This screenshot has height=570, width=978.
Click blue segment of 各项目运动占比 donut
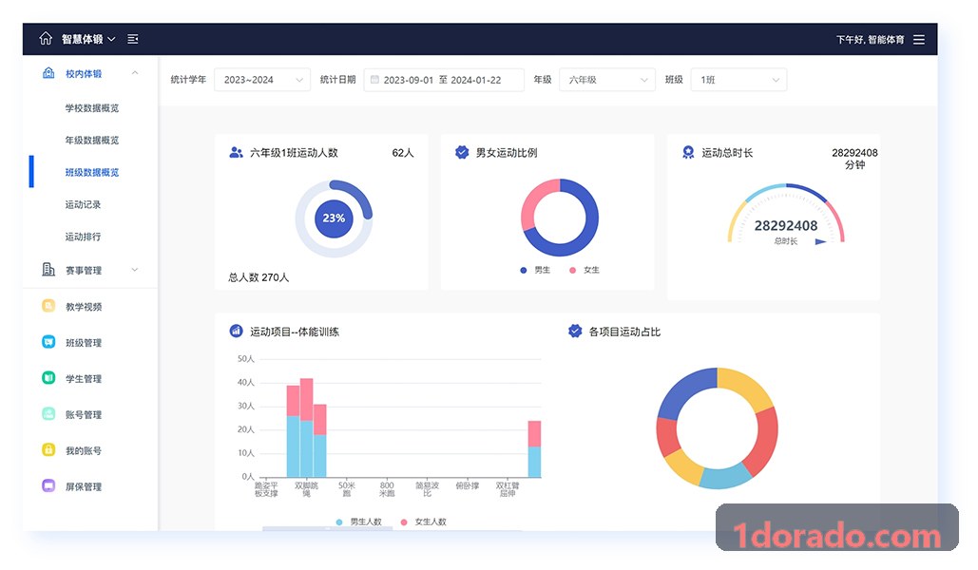click(x=687, y=392)
